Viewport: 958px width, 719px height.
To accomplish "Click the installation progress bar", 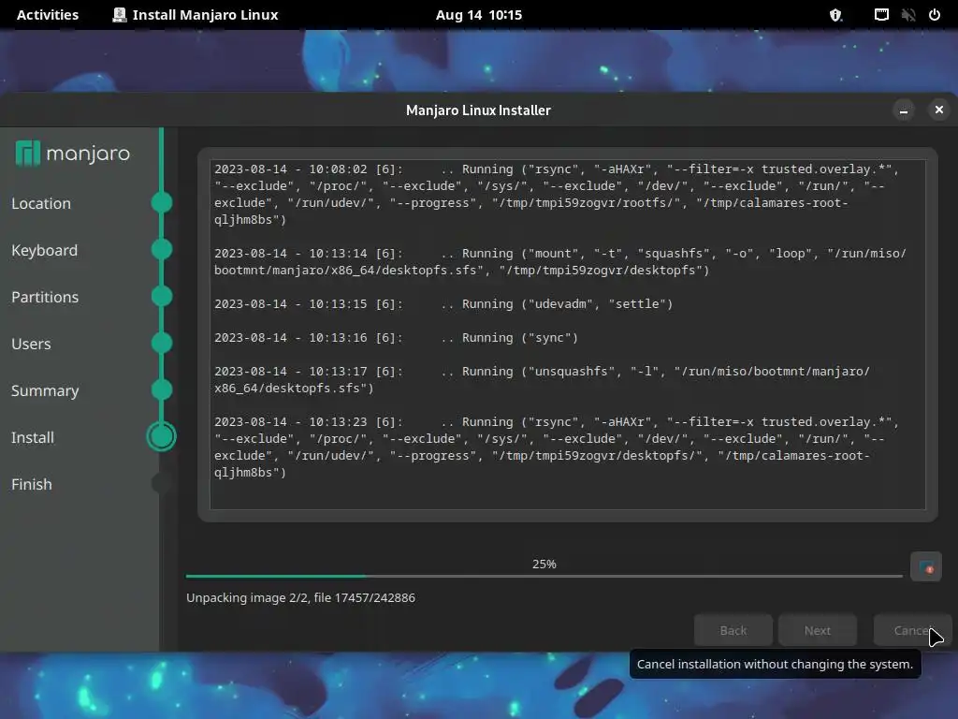I will point(544,576).
